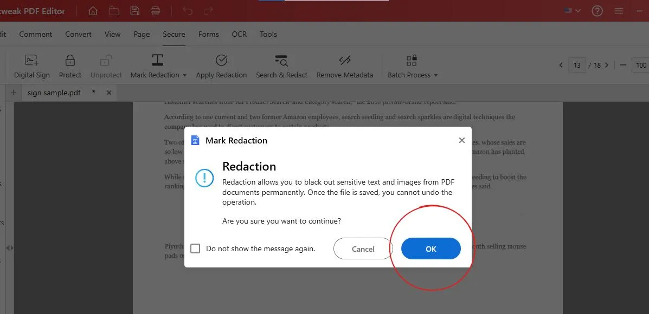
Task: Click the page number input field
Action: click(577, 65)
